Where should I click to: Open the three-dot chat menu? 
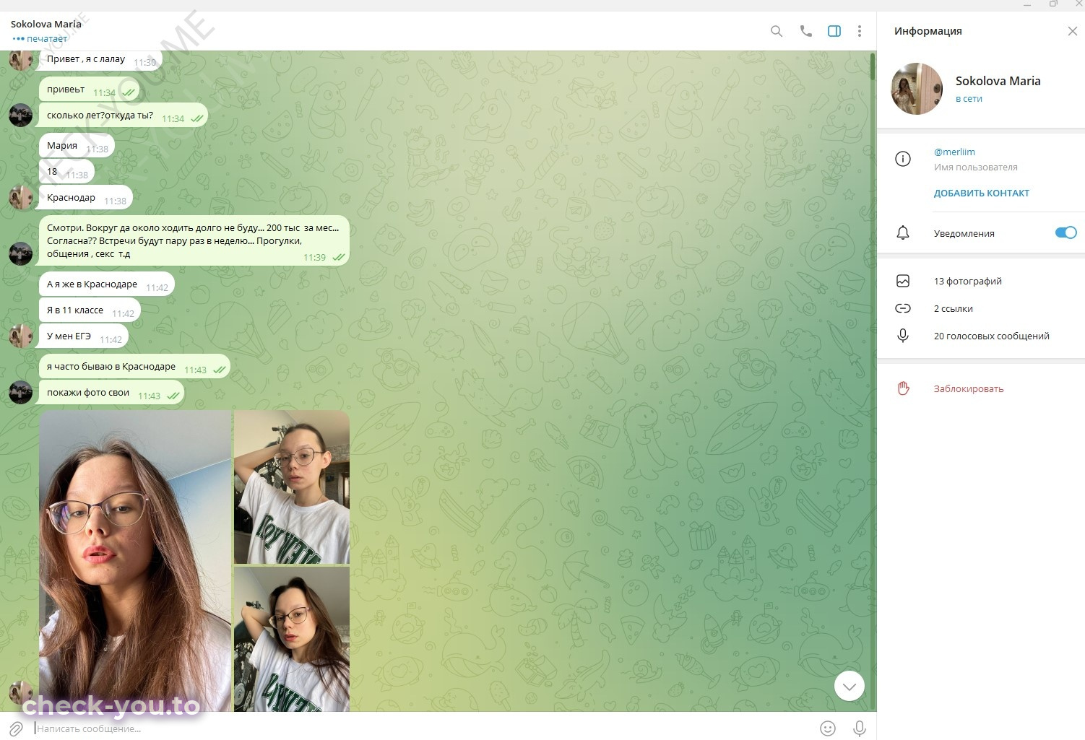[860, 31]
